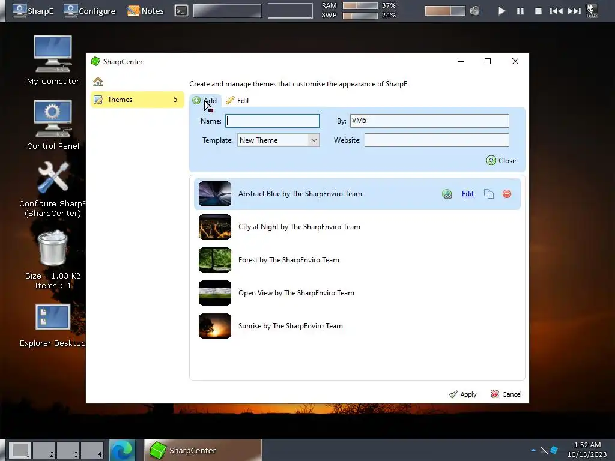Launch Microsoft Edge from taskbar
This screenshot has height=461, width=615.
pos(122,450)
